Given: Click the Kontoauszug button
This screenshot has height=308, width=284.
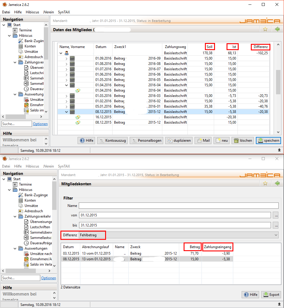Looking at the screenshot, I should click(x=113, y=141).
